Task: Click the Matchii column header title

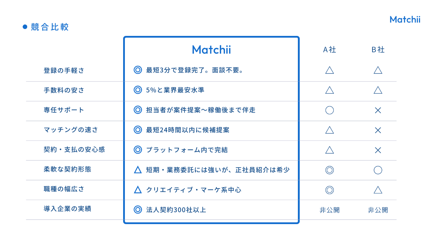Action: pos(211,49)
